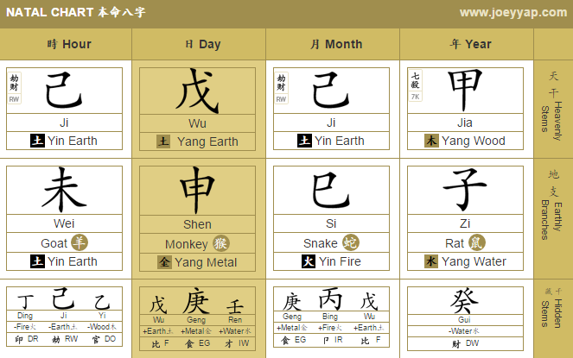Click the Wu day master character
Viewport: 573px width, 358px height.
click(197, 91)
